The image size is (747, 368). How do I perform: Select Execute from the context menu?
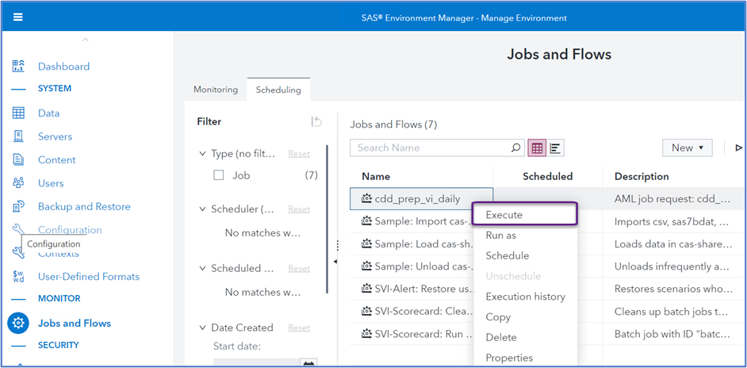504,215
